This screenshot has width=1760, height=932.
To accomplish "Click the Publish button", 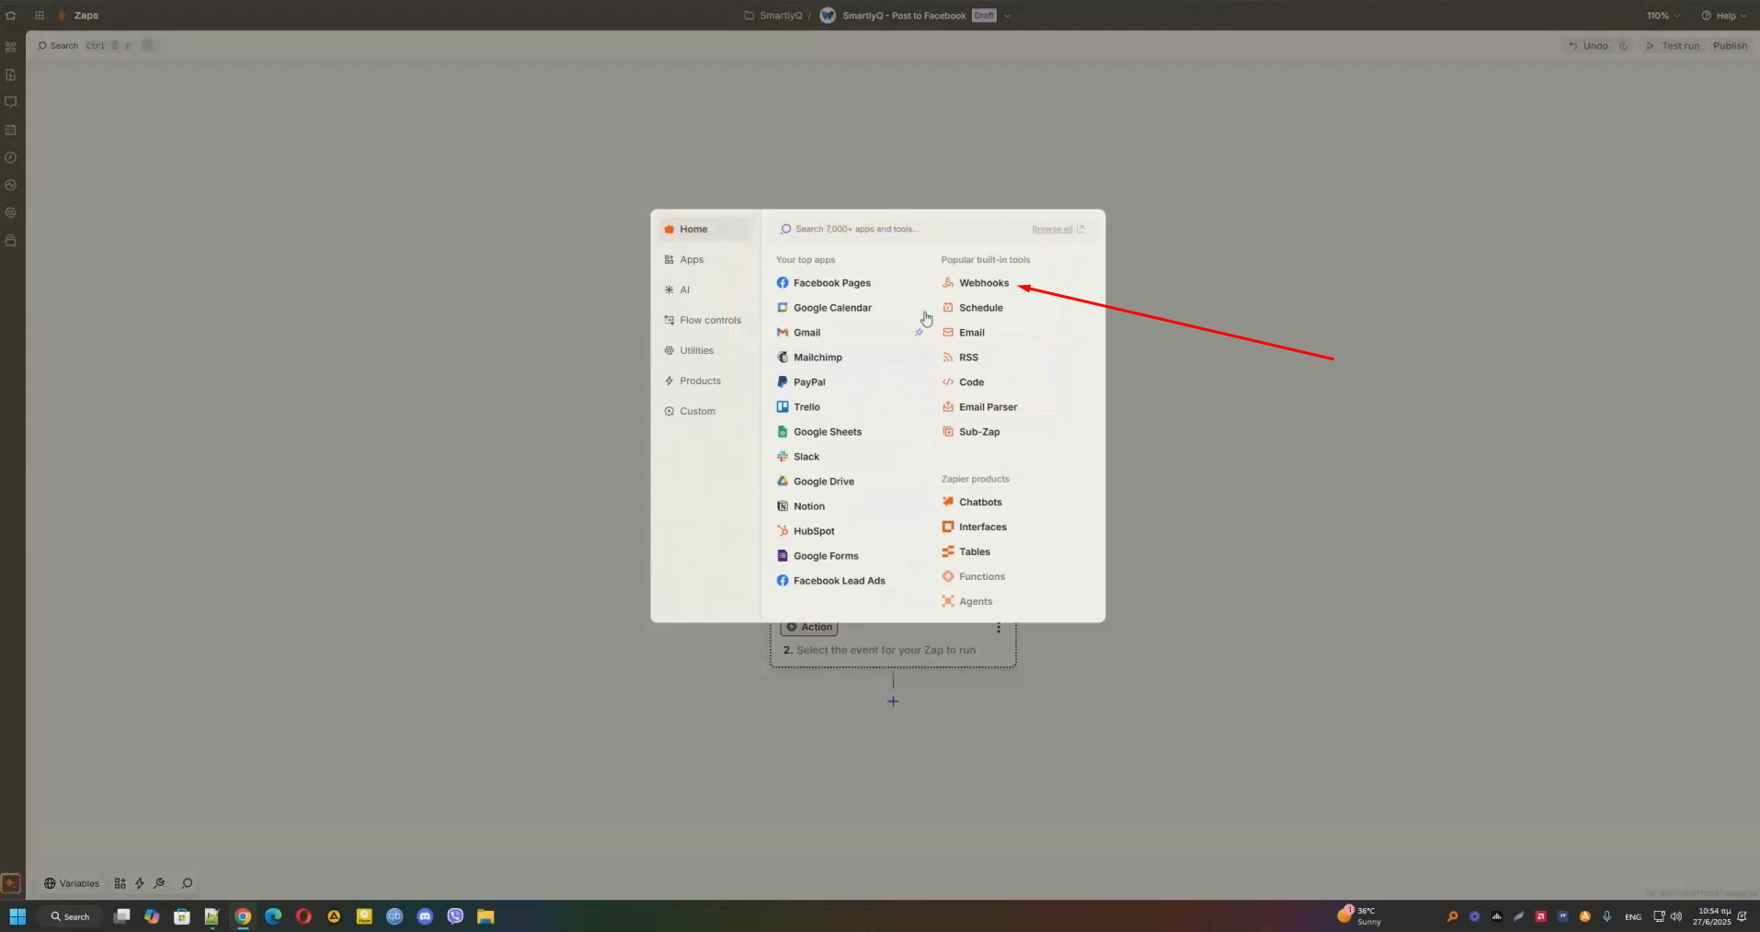I will pyautogui.click(x=1730, y=46).
